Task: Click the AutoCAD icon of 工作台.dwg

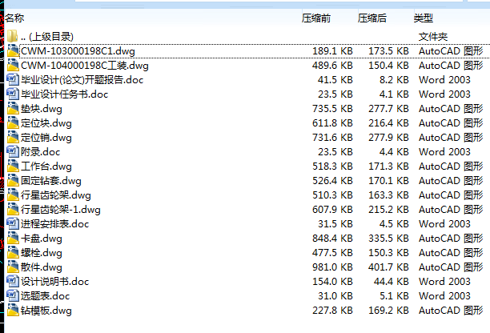Action: [x=13, y=166]
